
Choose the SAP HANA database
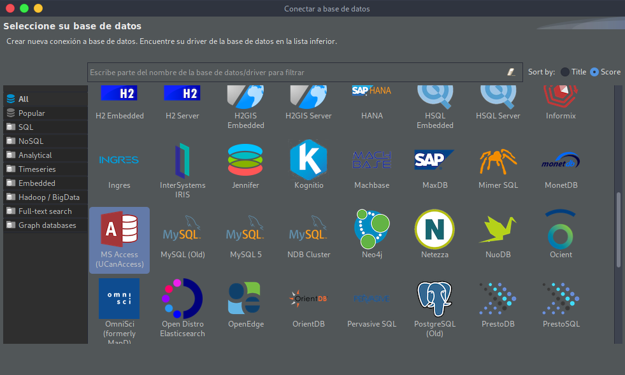371,91
